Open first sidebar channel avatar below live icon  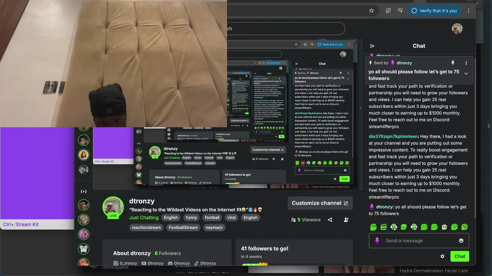click(84, 205)
